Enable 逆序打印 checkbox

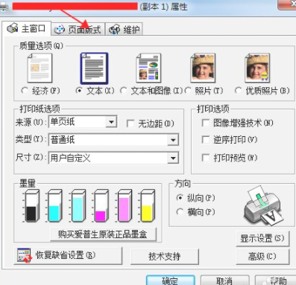(x=206, y=140)
